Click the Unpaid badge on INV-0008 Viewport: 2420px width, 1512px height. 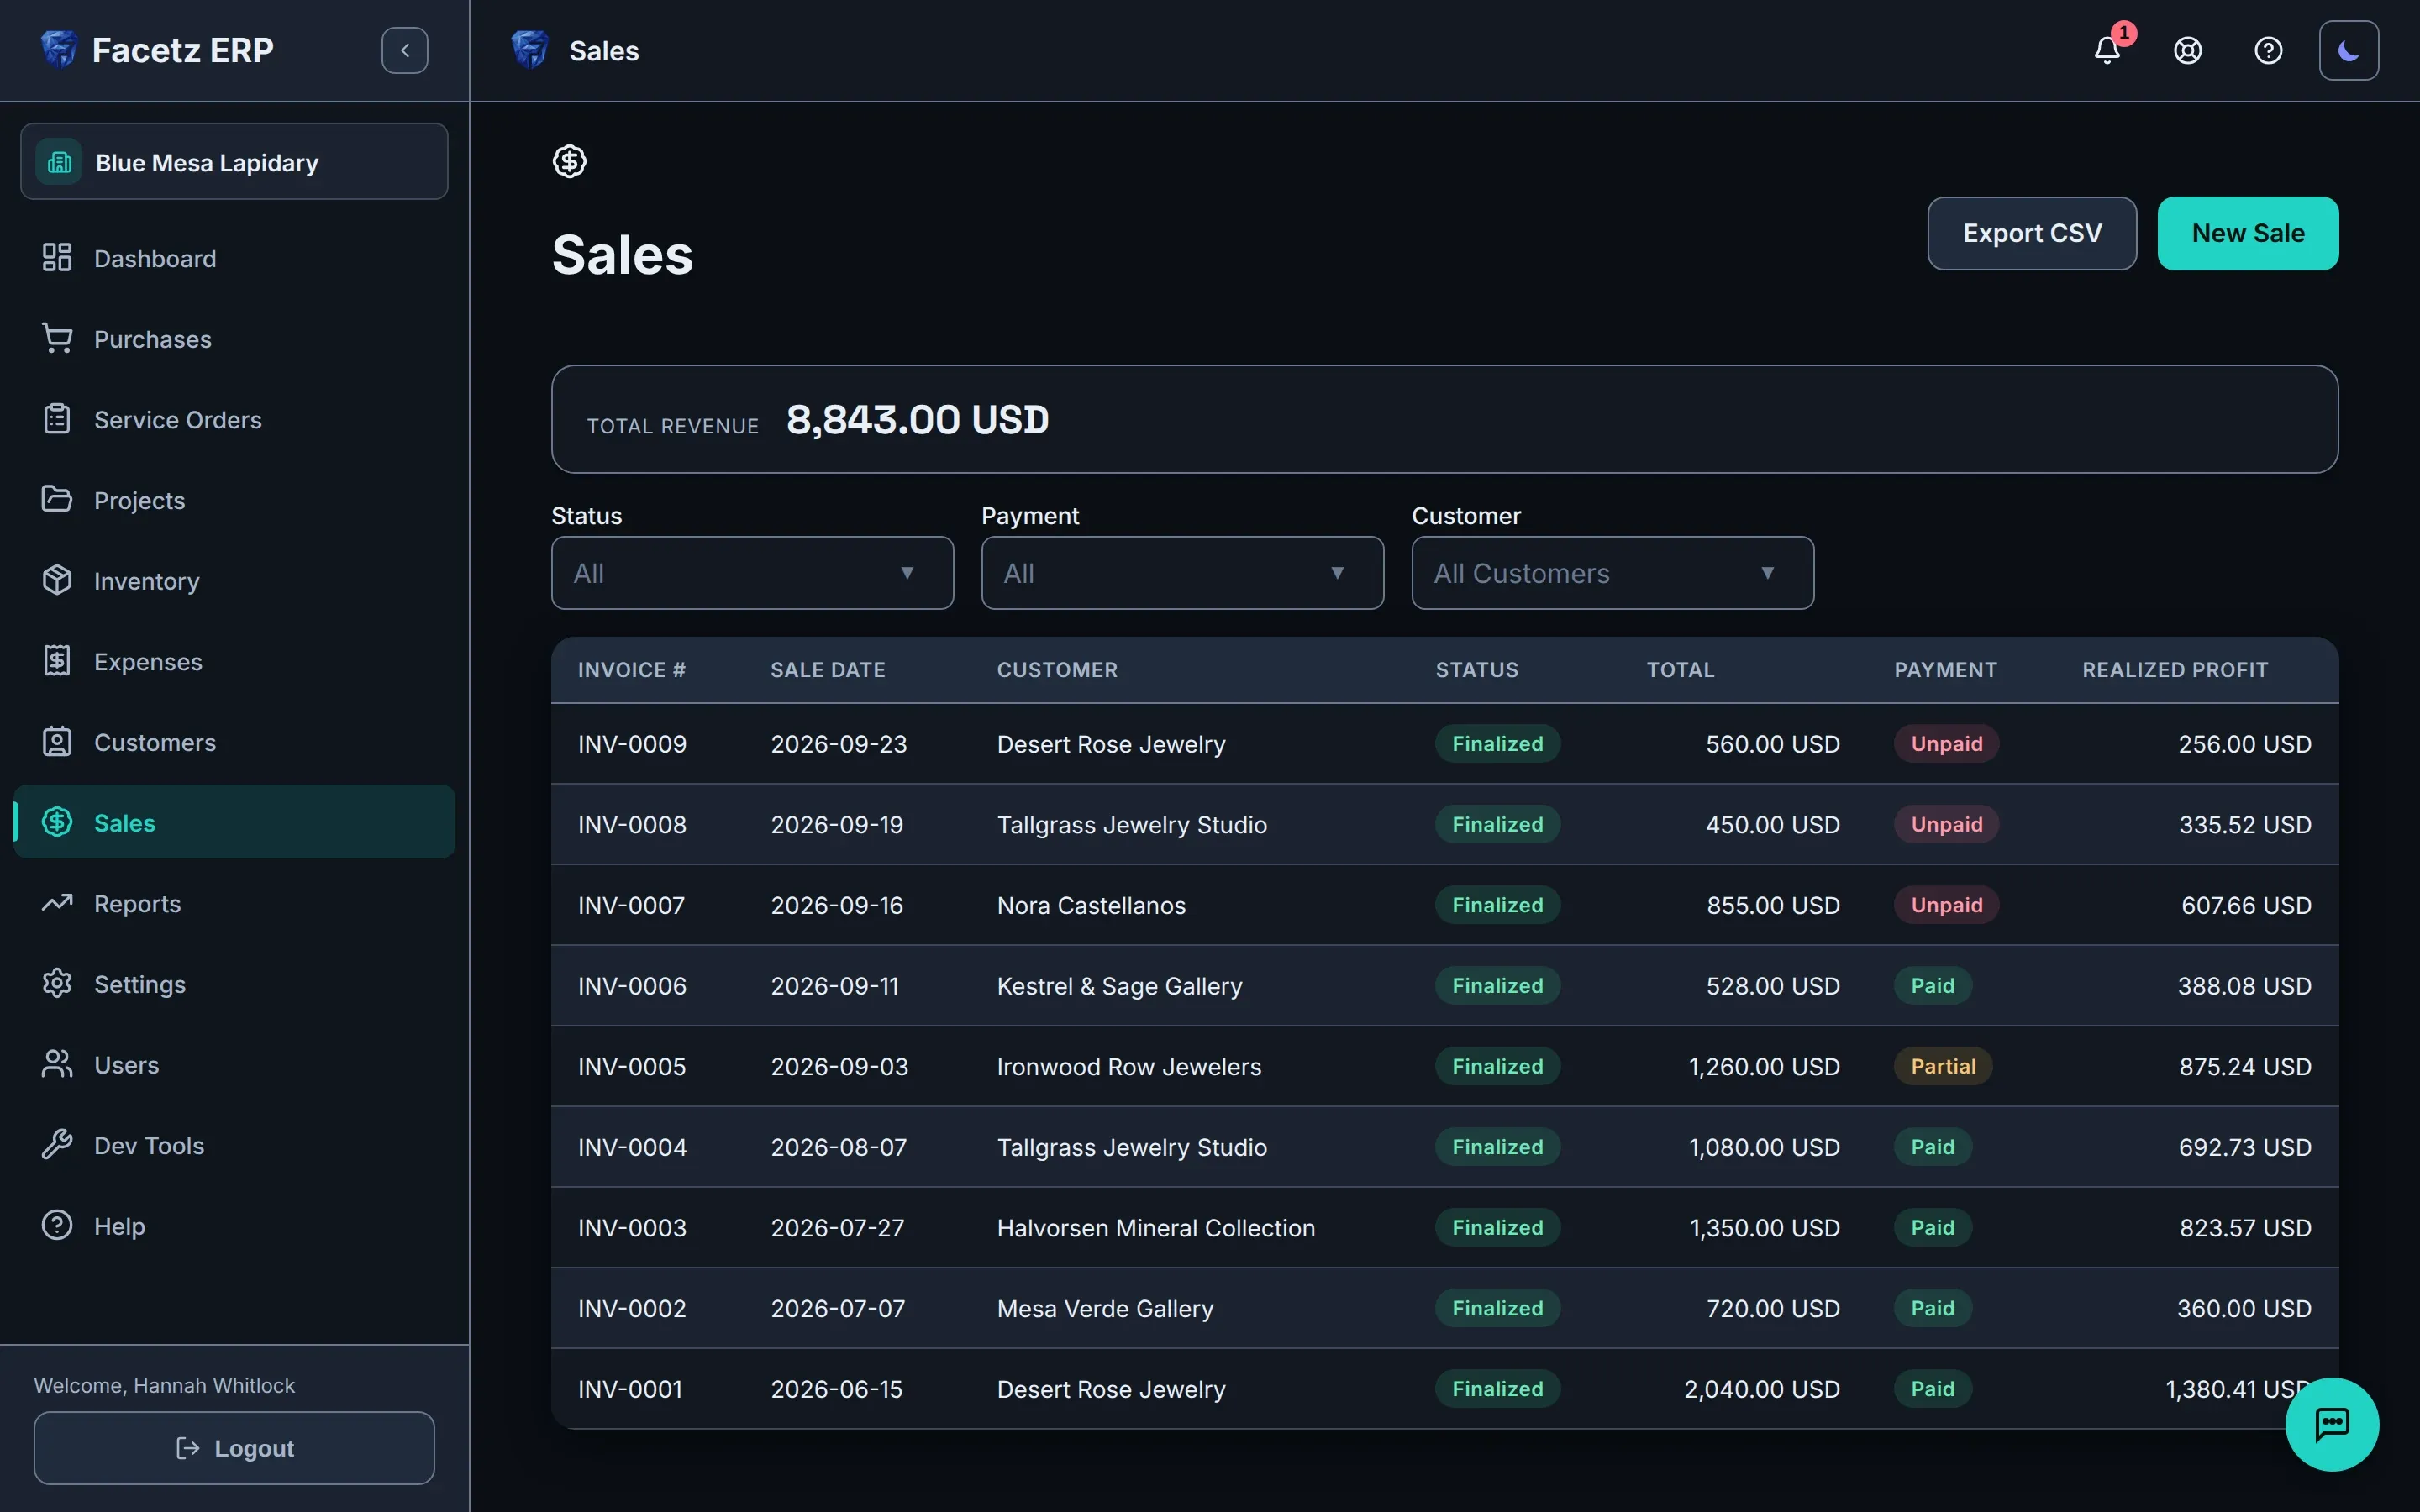1946,824
